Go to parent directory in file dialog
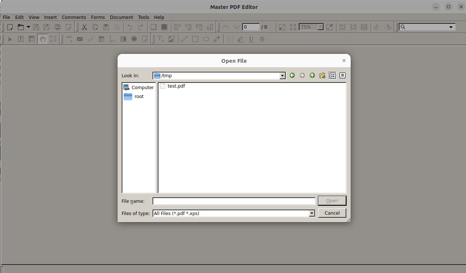The height and width of the screenshot is (273, 466). point(312,75)
